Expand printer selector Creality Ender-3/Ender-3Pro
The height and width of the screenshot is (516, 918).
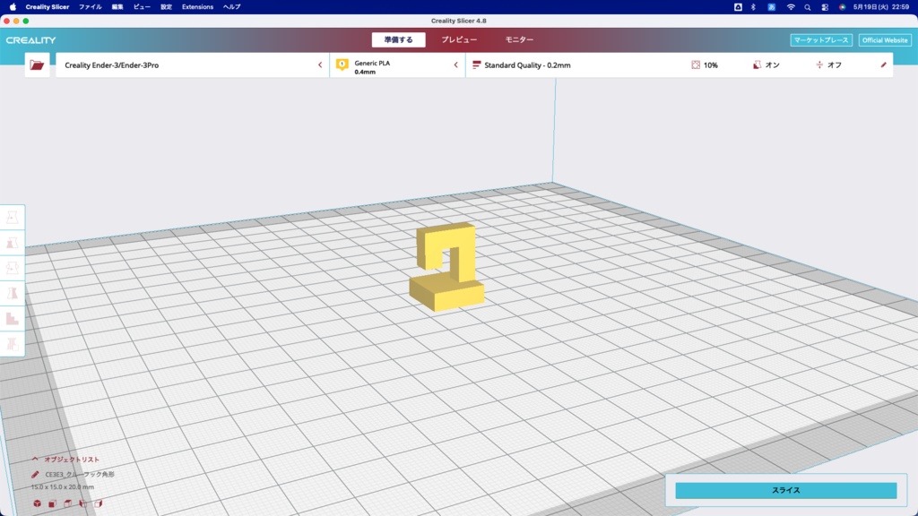tap(192, 64)
